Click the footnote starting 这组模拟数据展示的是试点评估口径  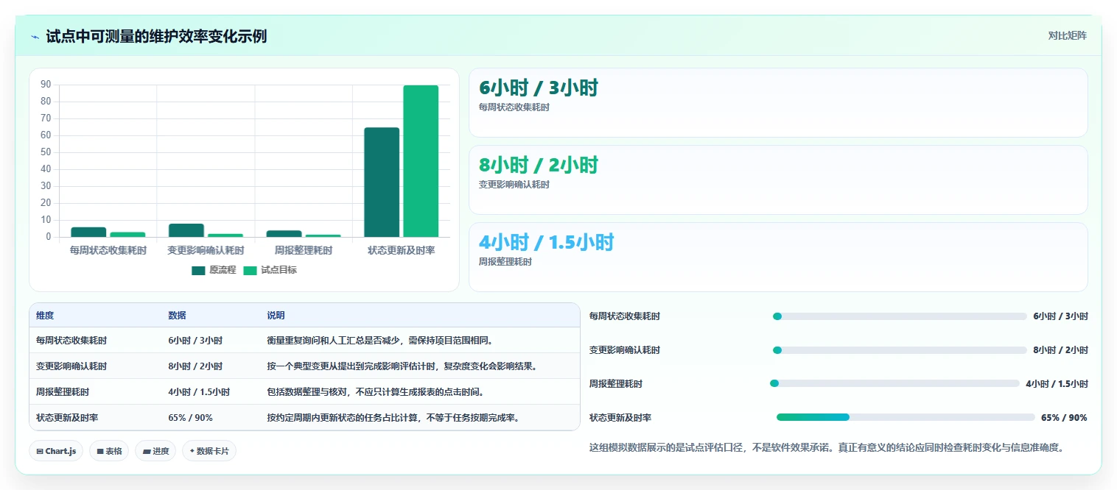point(827,447)
